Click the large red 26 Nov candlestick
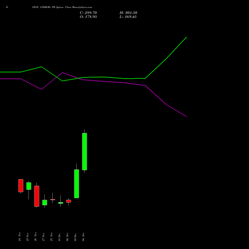The height and width of the screenshot is (249, 249). (x=37, y=196)
